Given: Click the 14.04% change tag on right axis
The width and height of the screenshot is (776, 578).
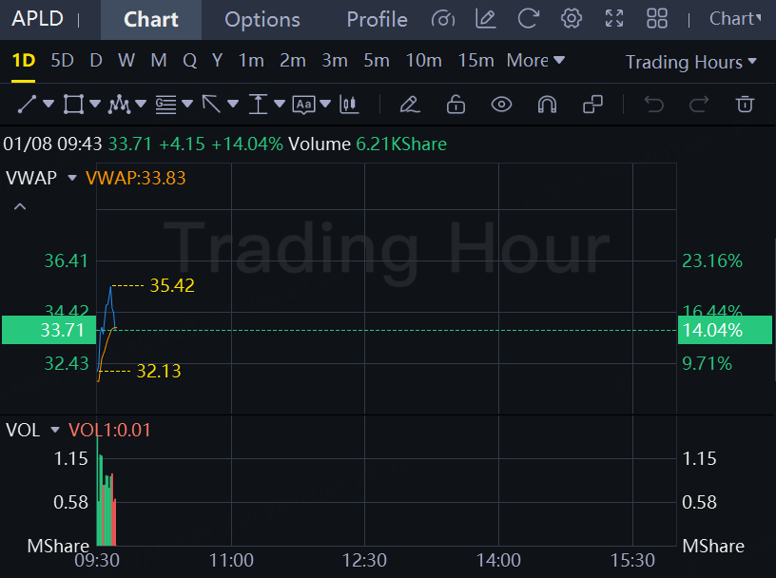Looking at the screenshot, I should coord(725,330).
